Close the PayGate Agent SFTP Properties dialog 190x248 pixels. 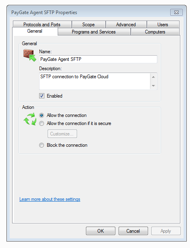pos(176,13)
